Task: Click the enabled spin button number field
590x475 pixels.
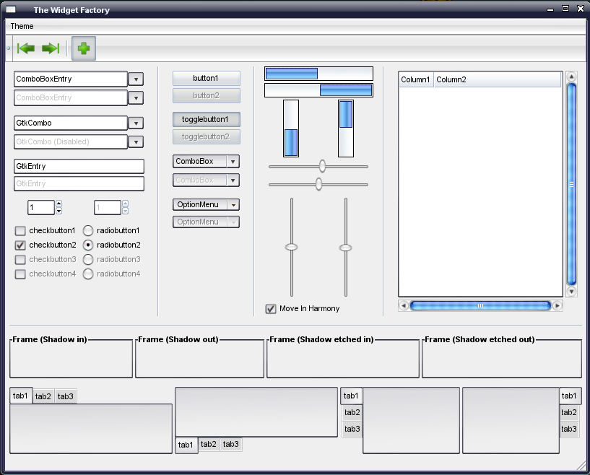Action: pos(41,207)
